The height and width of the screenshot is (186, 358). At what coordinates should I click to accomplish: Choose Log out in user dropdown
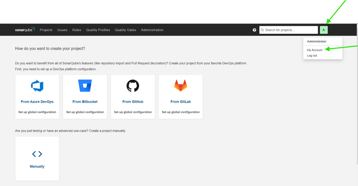coord(312,55)
